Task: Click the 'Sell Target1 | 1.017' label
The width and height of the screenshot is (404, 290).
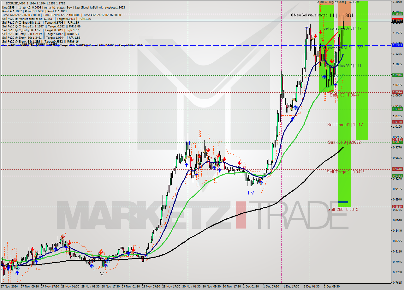Action: point(345,125)
